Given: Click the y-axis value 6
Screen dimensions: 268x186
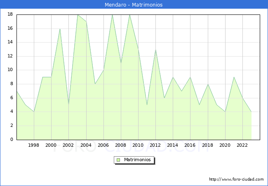Looking at the screenshot, I should tap(12, 98).
